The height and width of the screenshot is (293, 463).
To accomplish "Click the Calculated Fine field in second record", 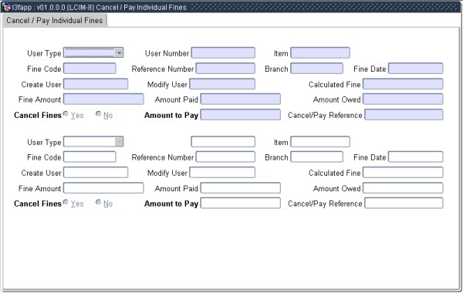I will (x=403, y=172).
